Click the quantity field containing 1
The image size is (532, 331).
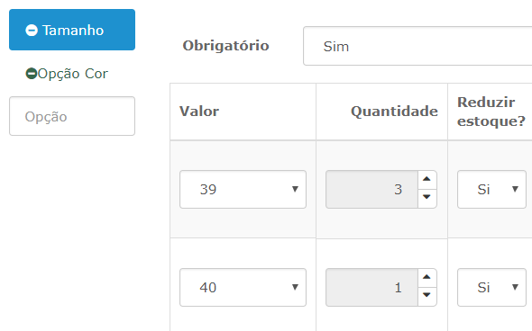[x=371, y=287]
